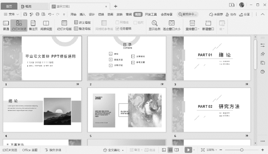Click 缺失字体 missing fonts button
268x154 pixels.
pos(53,150)
